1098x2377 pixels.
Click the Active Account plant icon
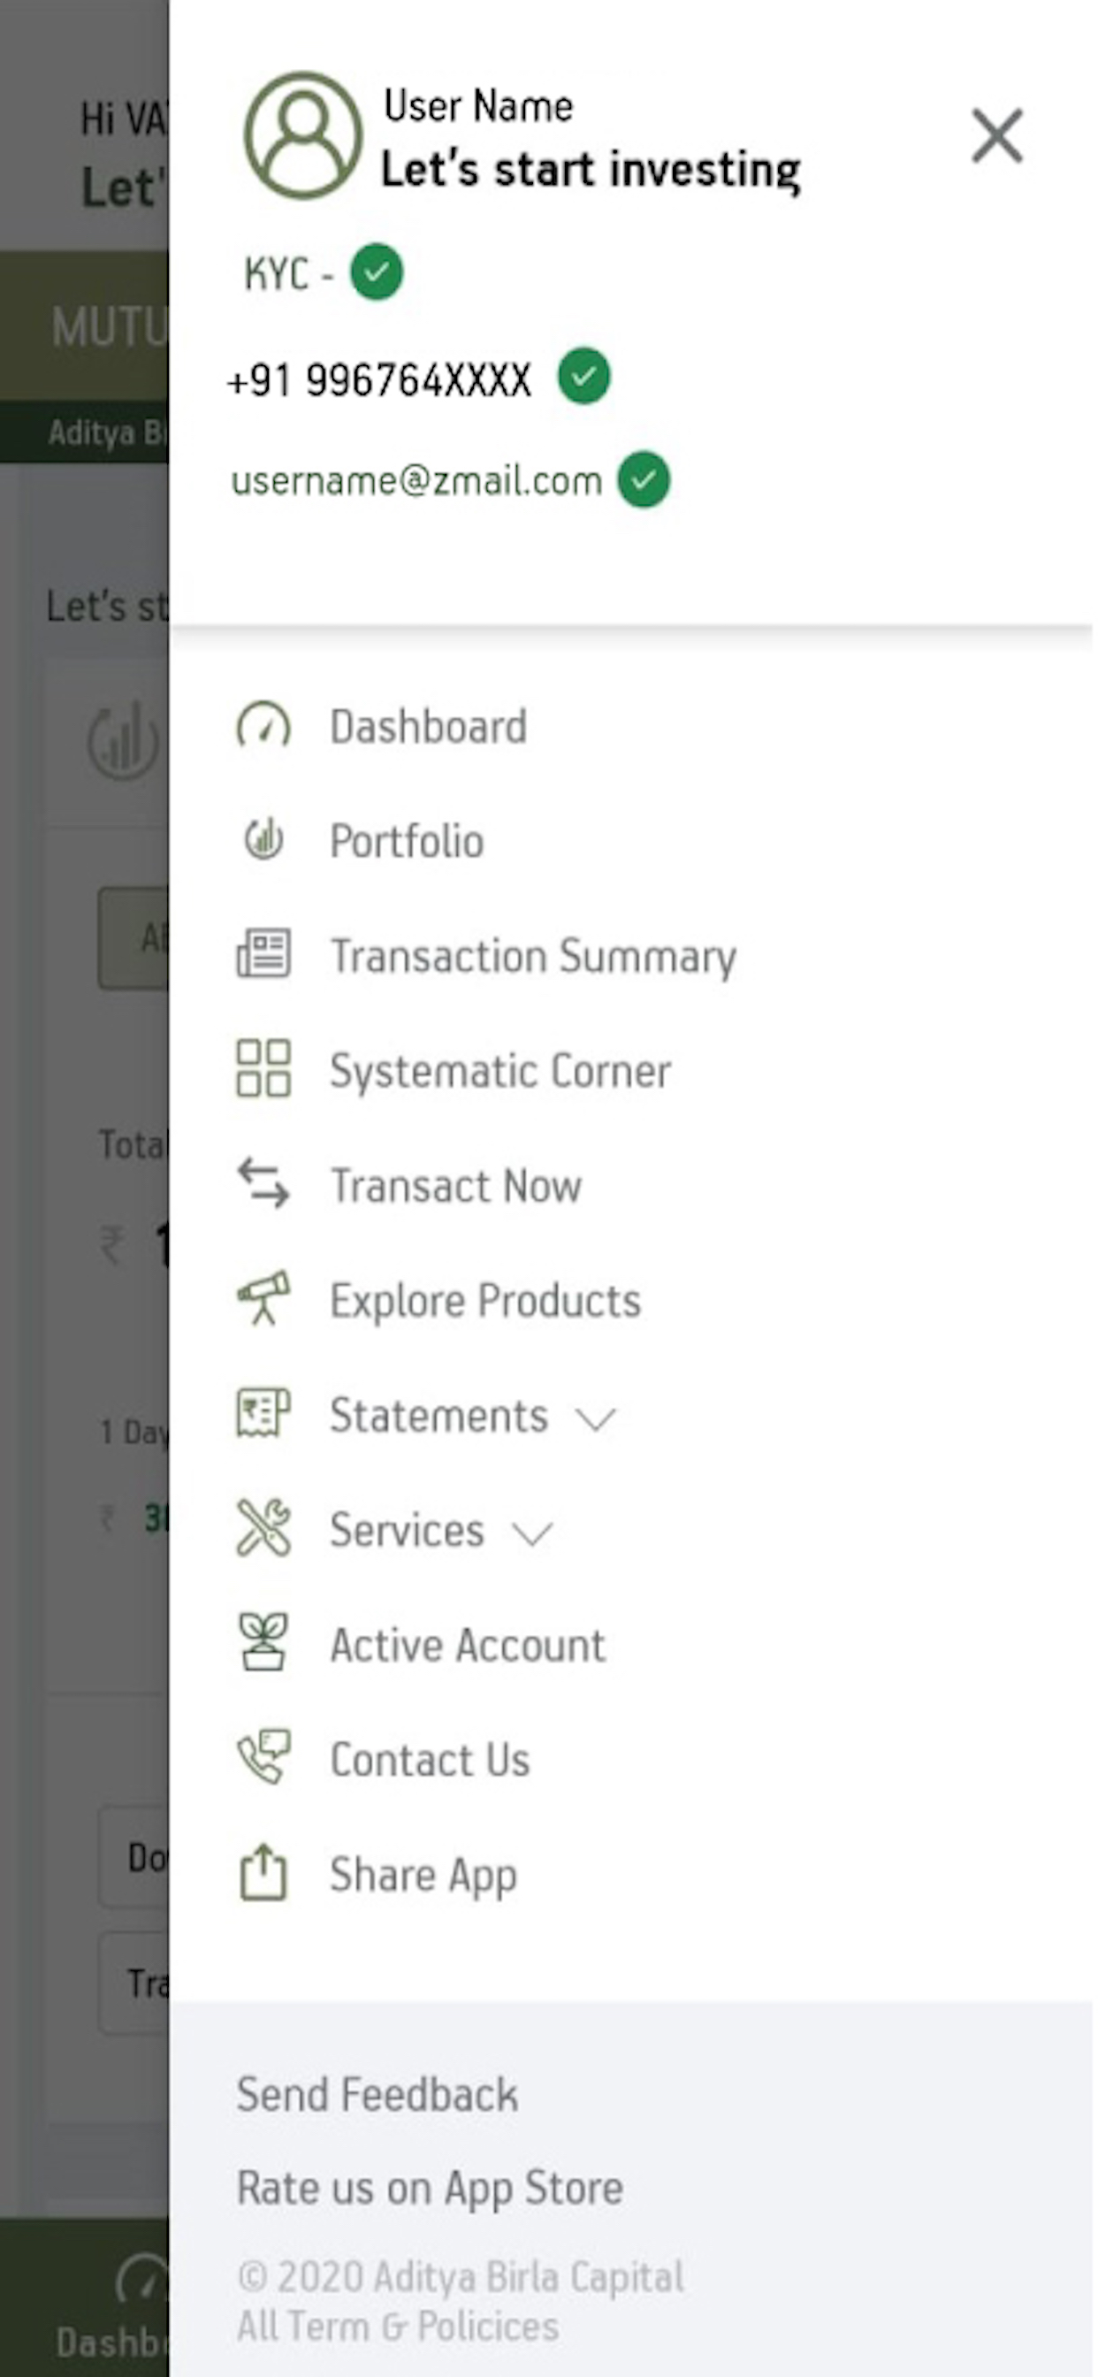click(263, 1643)
